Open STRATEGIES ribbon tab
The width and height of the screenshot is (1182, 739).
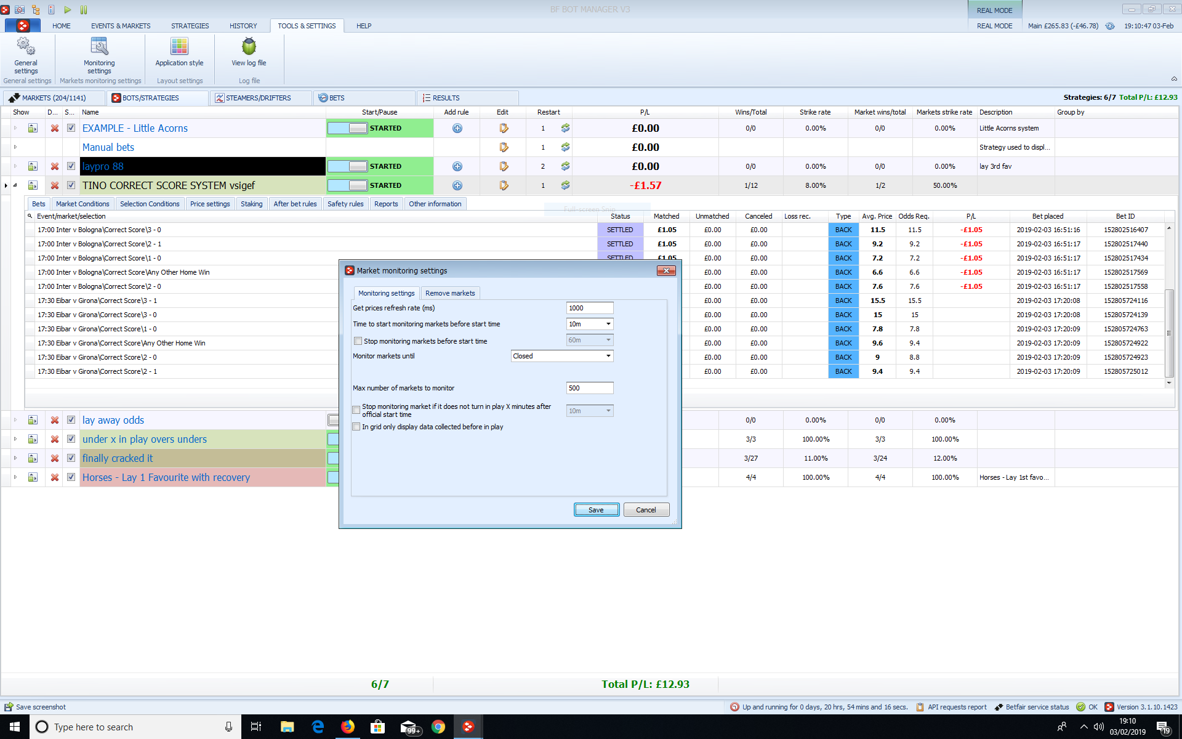click(x=190, y=26)
